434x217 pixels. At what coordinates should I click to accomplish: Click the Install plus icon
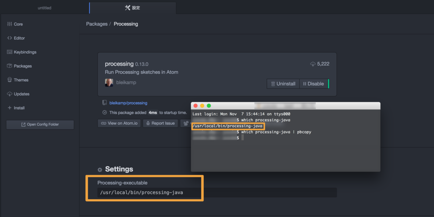click(x=9, y=108)
